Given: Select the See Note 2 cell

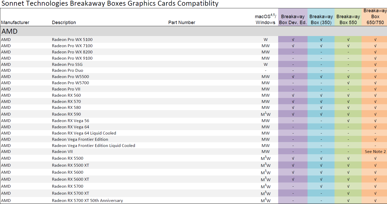Looking at the screenshot, I should click(375, 152).
